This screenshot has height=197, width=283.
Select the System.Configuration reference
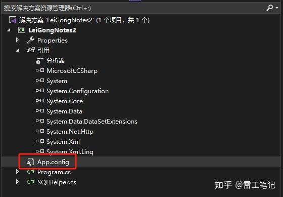click(78, 91)
